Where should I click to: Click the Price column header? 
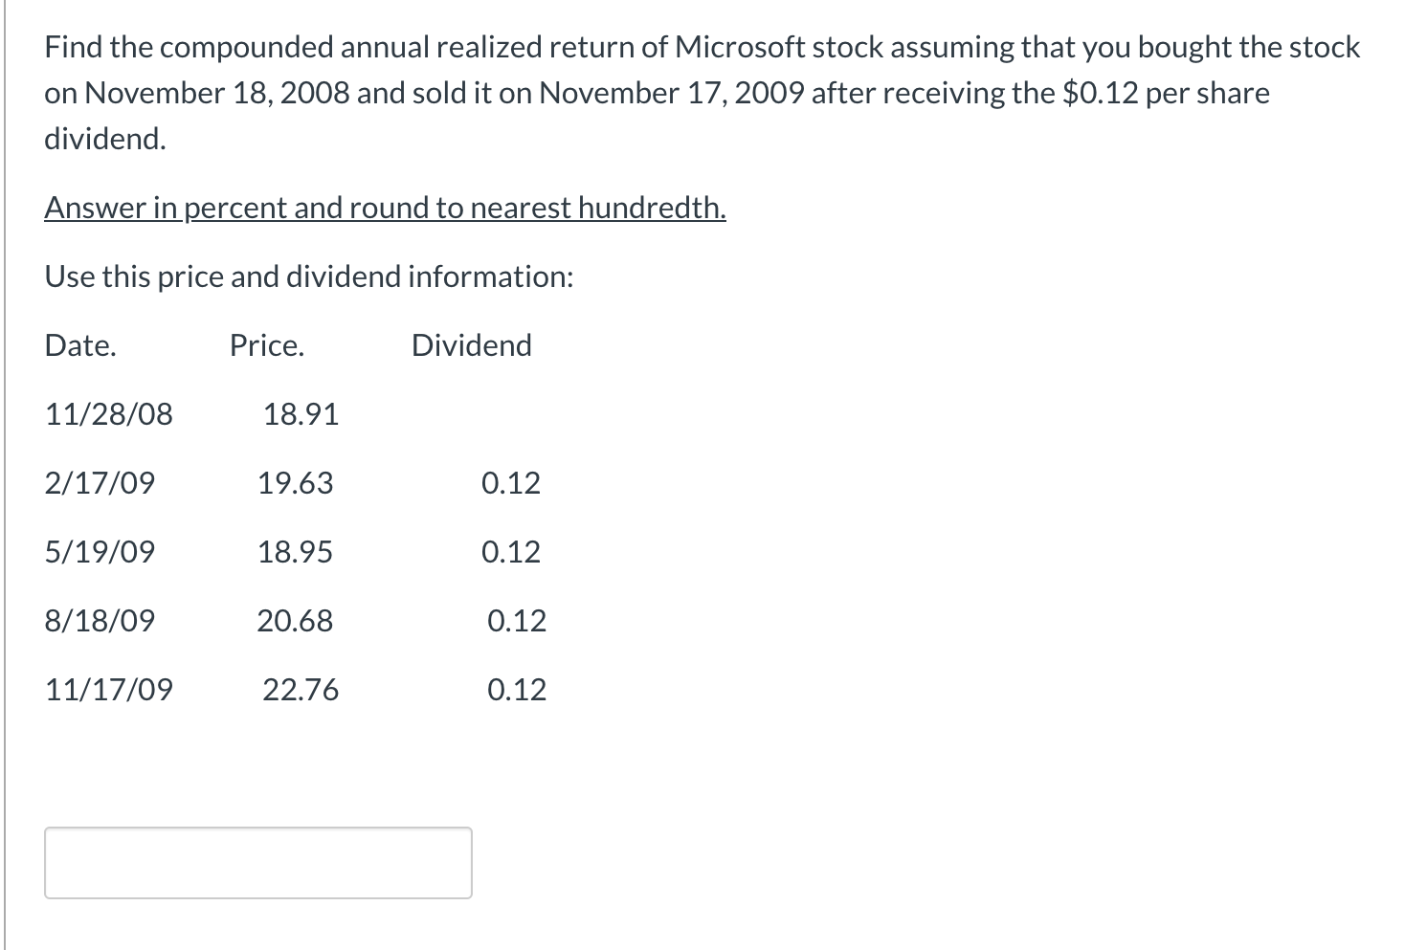(x=266, y=344)
